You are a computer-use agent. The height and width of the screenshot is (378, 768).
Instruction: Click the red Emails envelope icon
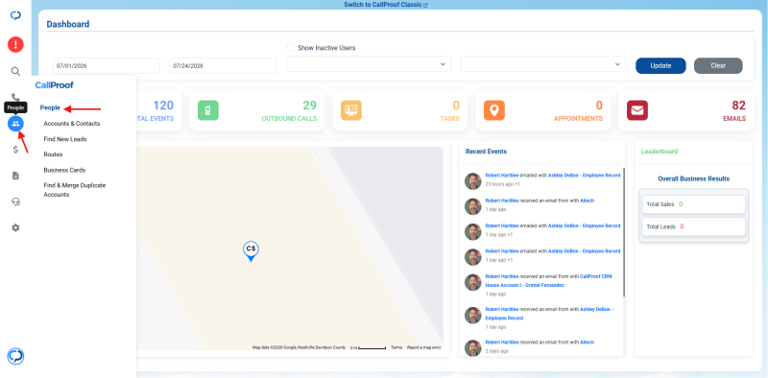pos(637,110)
